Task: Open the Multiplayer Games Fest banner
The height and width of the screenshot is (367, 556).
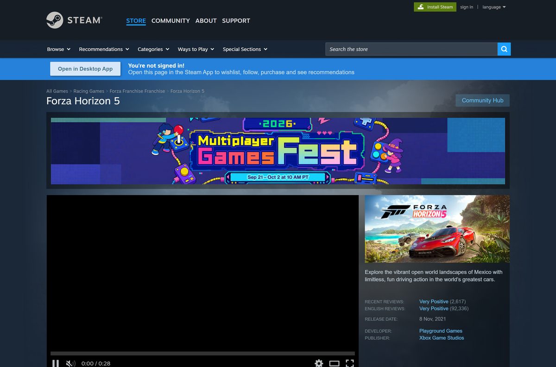Action: click(x=278, y=151)
